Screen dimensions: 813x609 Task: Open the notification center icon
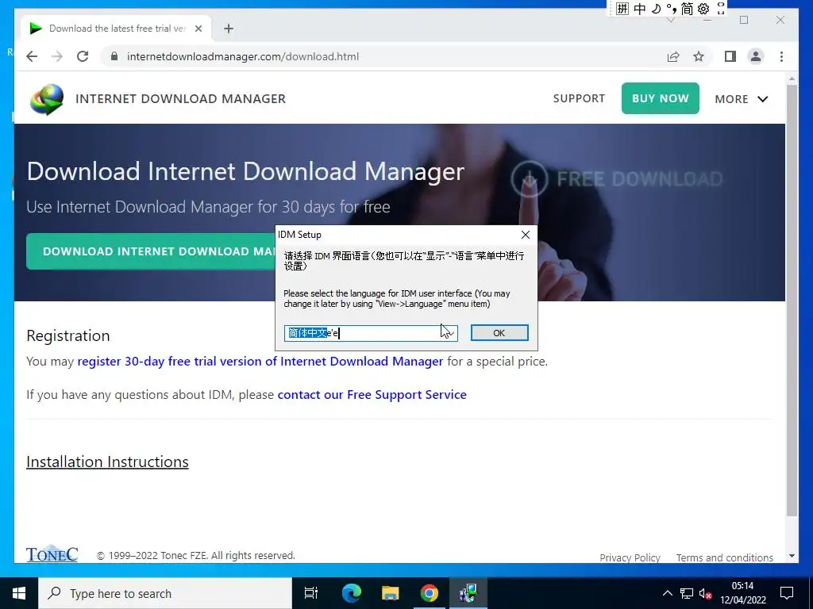point(787,593)
